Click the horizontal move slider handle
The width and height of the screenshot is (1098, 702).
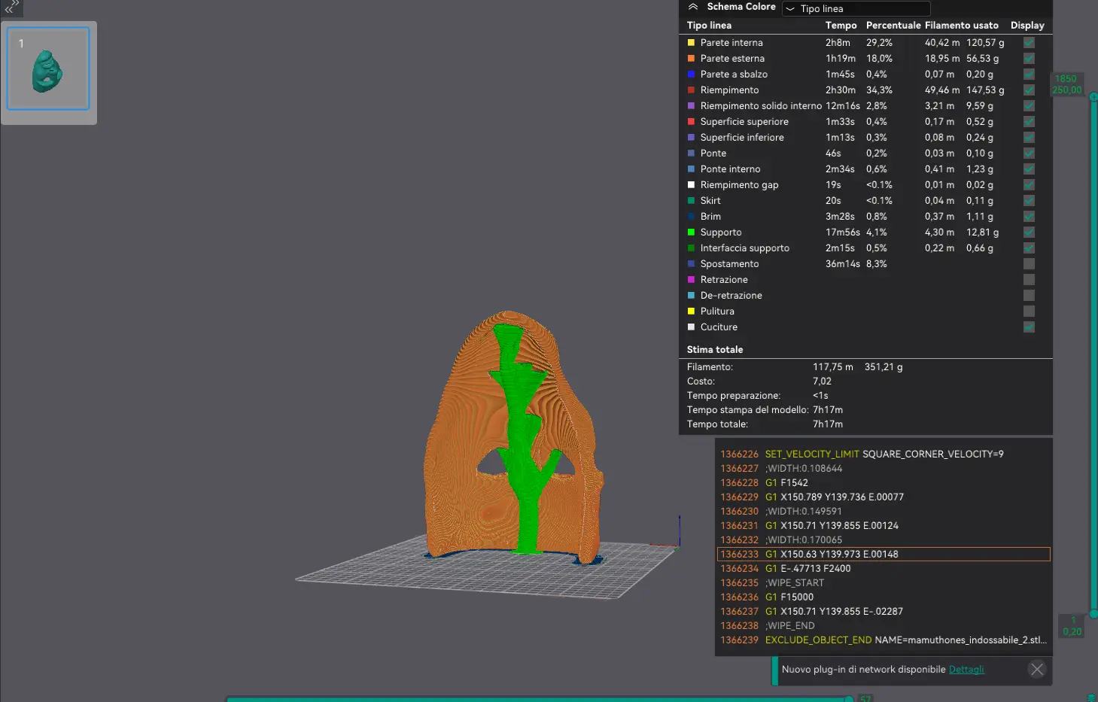[849, 699]
